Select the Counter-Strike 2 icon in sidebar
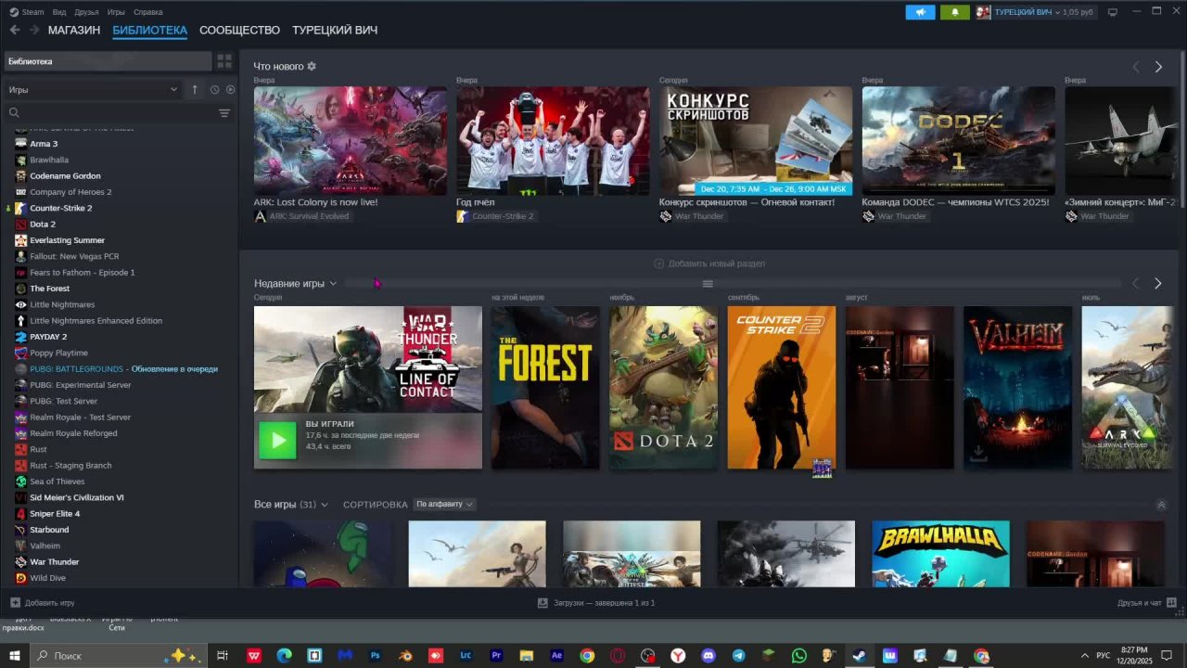 [20, 208]
